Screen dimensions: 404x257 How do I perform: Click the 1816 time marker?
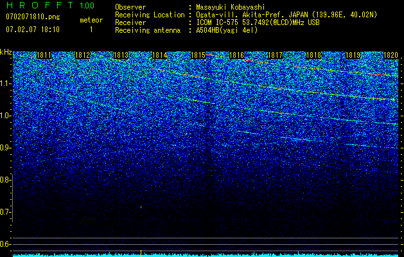click(x=237, y=55)
